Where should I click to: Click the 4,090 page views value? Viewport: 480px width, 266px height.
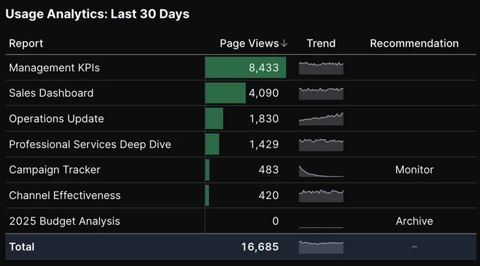pos(263,93)
